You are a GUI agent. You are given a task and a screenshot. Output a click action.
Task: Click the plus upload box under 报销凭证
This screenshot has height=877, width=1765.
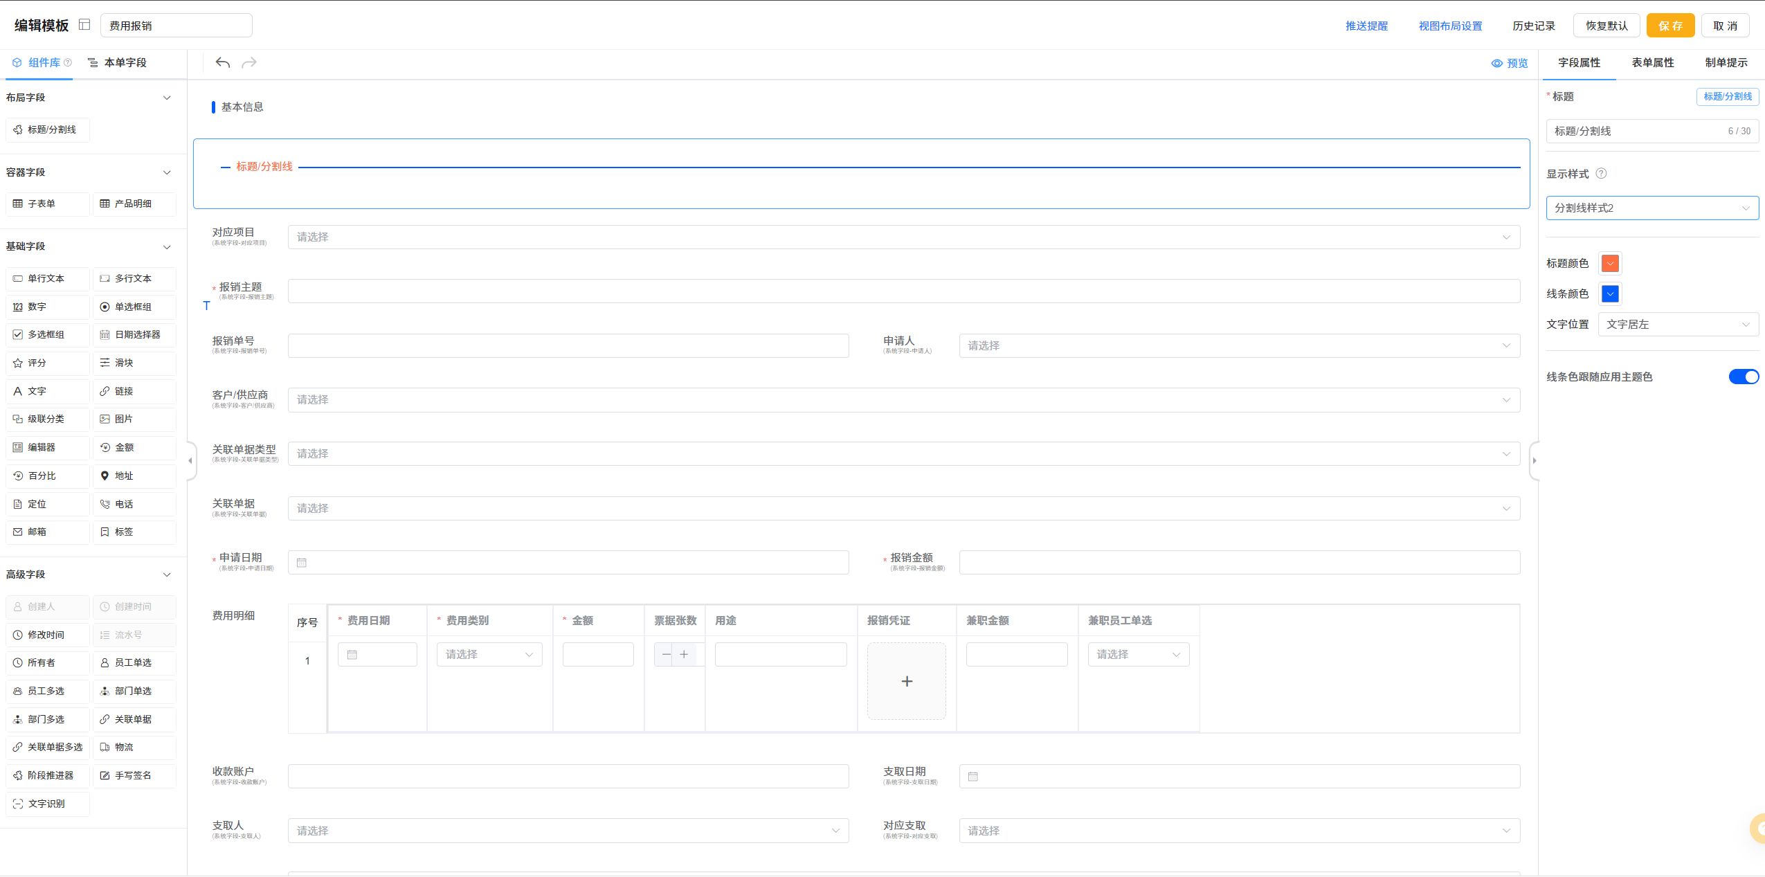[x=906, y=681]
